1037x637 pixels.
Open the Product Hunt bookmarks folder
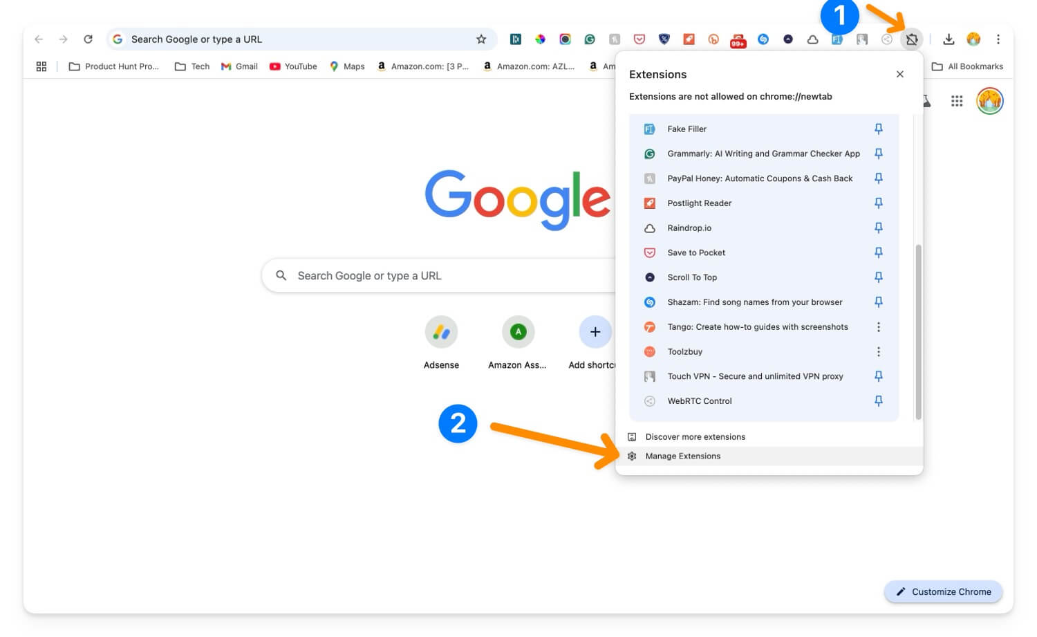click(114, 66)
